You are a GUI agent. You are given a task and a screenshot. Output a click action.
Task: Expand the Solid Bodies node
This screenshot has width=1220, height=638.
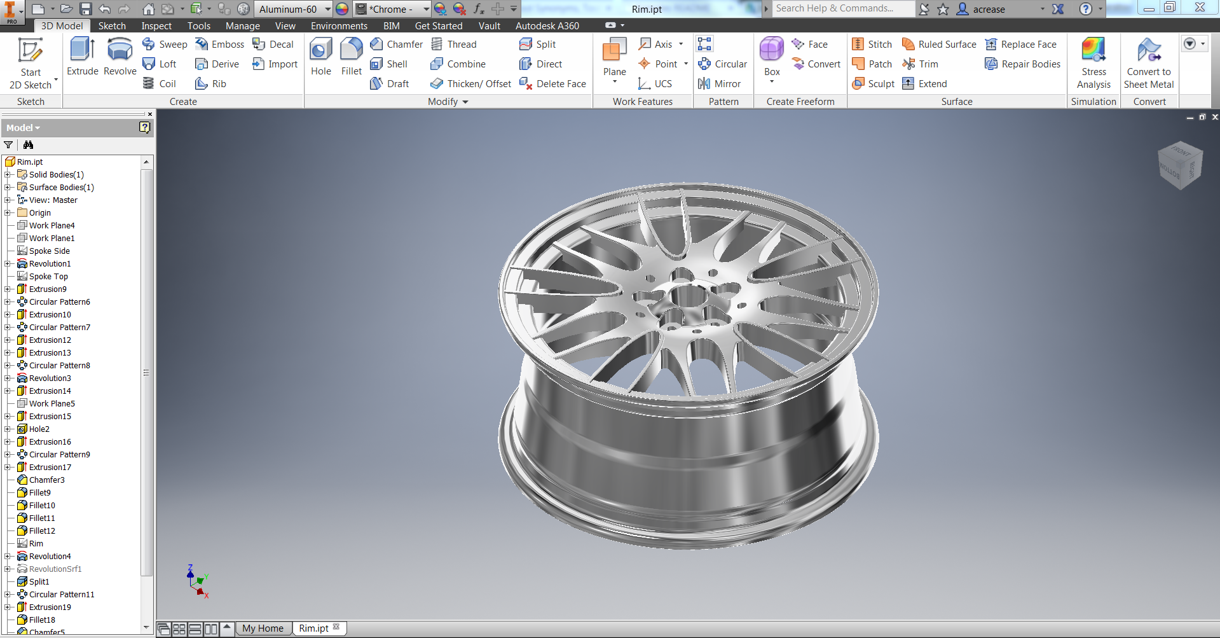pyautogui.click(x=7, y=174)
